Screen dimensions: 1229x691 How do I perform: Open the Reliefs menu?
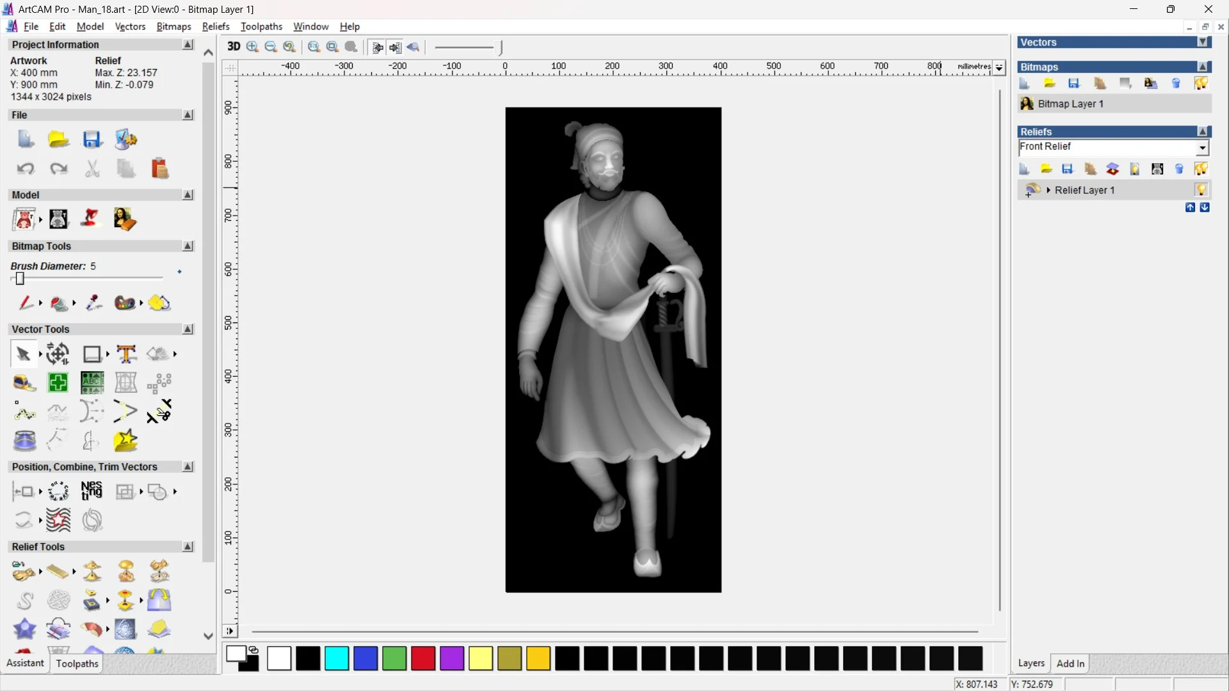coord(215,26)
